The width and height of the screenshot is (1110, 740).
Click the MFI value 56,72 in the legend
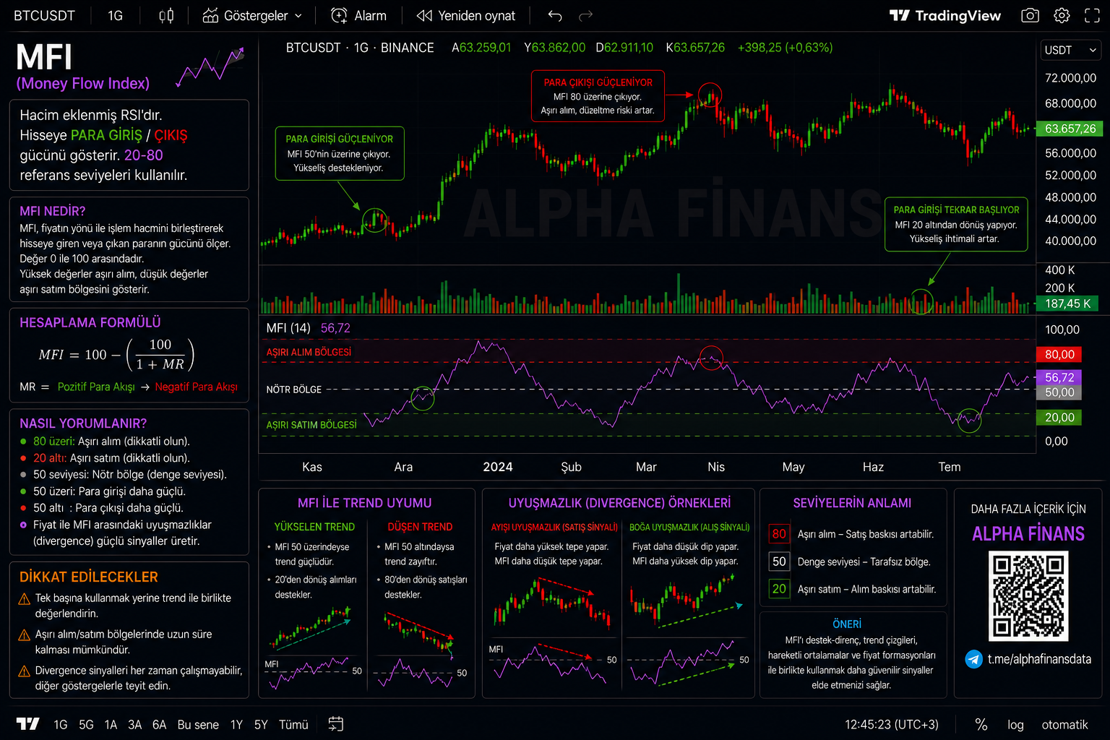pyautogui.click(x=335, y=328)
